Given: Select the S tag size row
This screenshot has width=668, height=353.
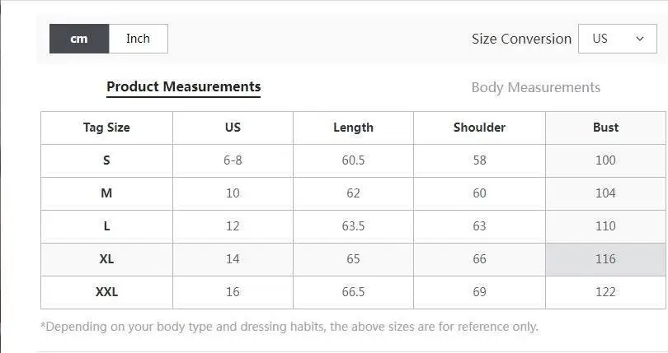Looking at the screenshot, I should pyautogui.click(x=106, y=160).
